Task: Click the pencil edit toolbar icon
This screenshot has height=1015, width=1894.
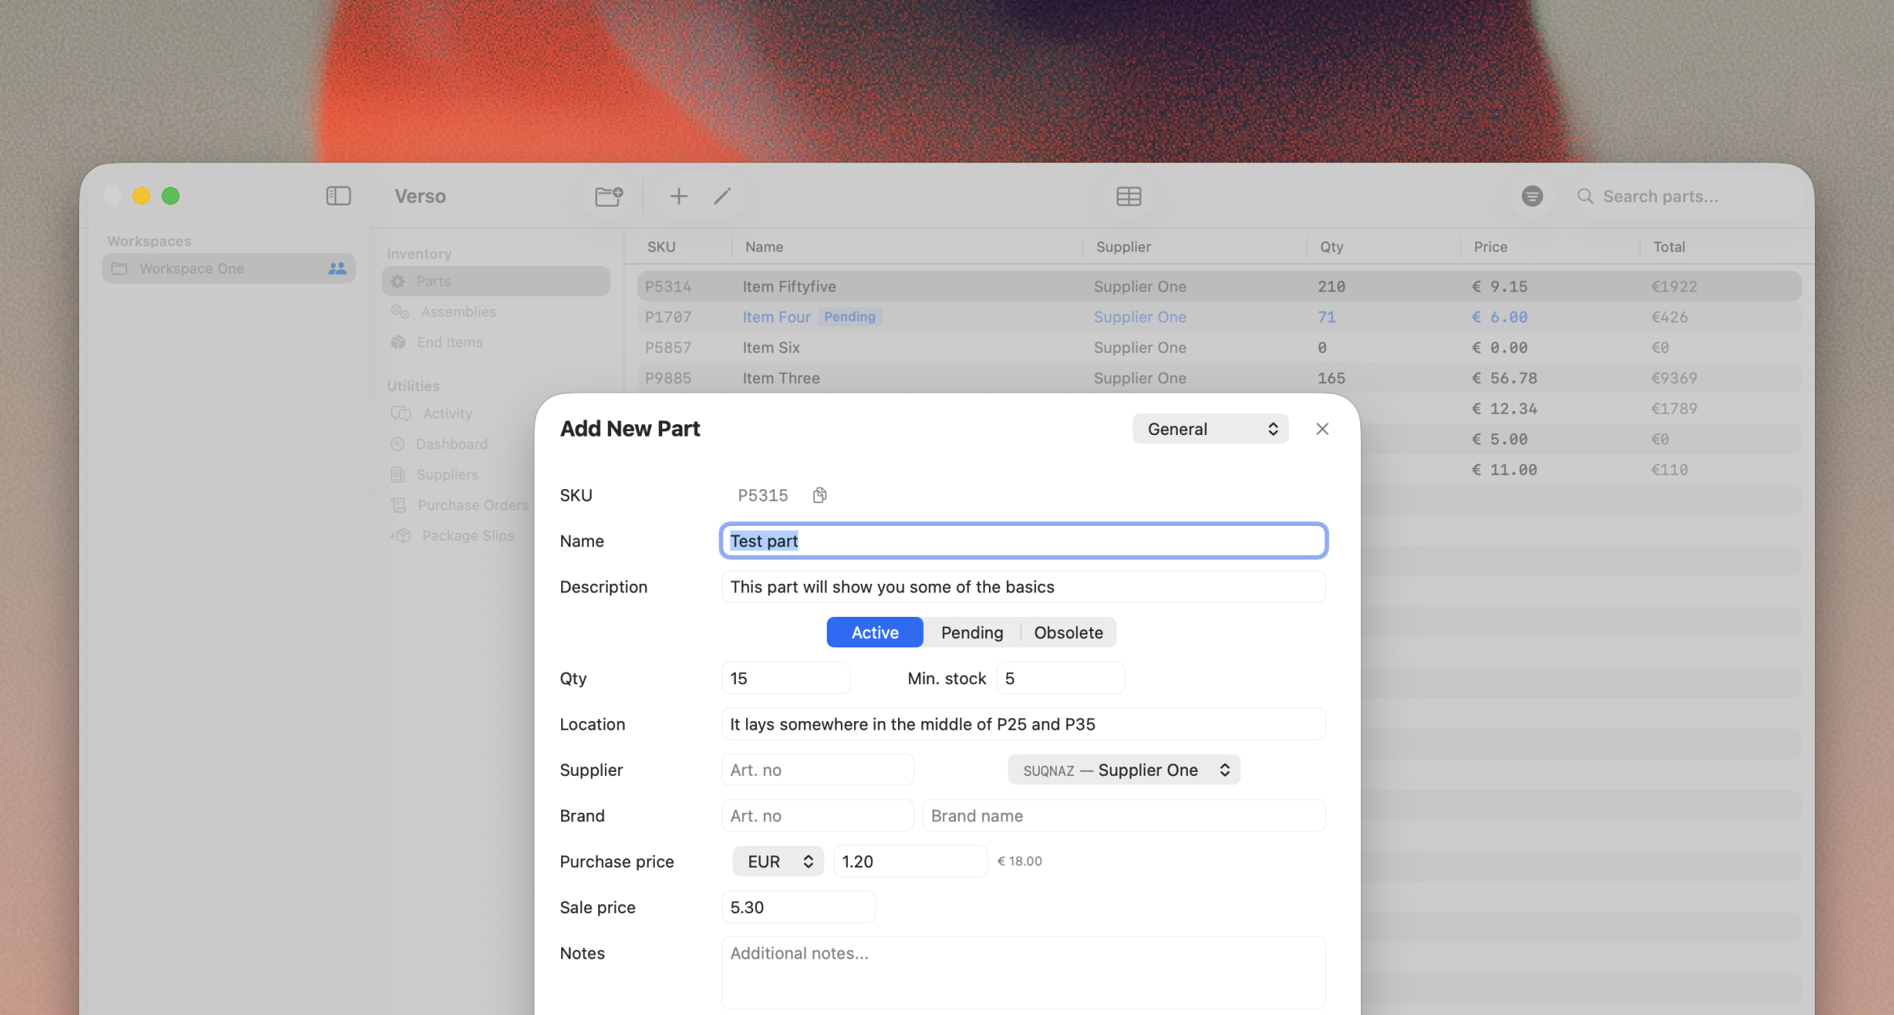Action: coord(722,196)
